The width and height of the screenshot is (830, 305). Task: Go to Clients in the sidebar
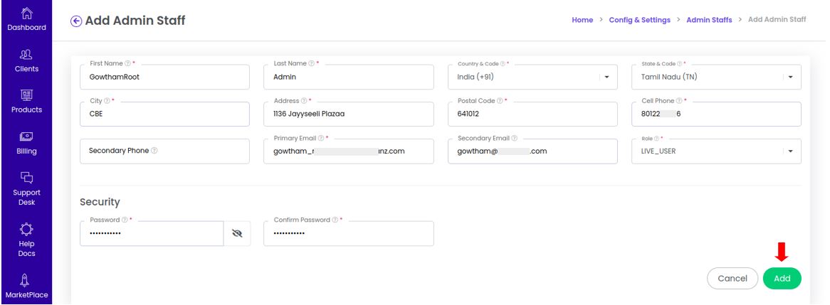[x=26, y=55]
